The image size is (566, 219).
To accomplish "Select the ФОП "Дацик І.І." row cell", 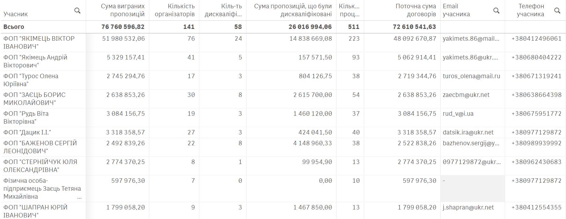I will point(27,132).
